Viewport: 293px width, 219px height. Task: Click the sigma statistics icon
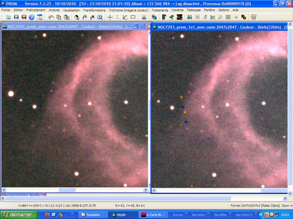tap(117, 17)
